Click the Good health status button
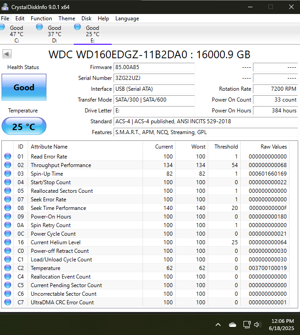The width and height of the screenshot is (300, 335). point(24,87)
